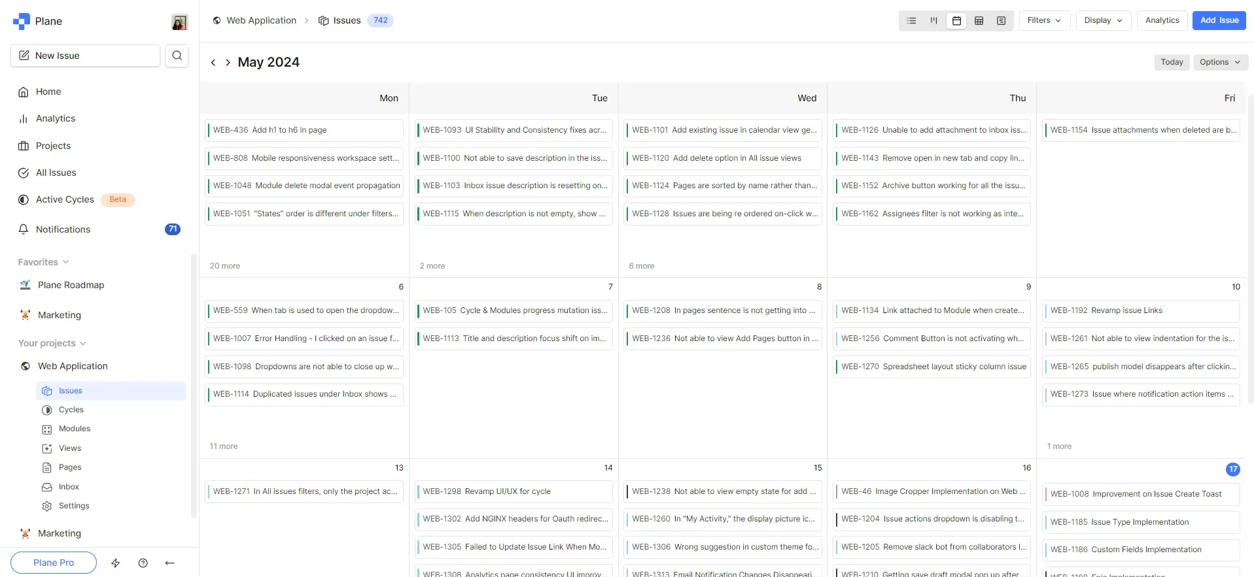The image size is (1254, 577).
Task: Collapse the Favorites section
Action: coord(43,262)
